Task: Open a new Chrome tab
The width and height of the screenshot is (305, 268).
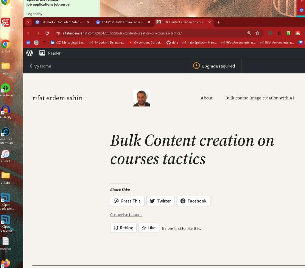Action: pyautogui.click(x=219, y=22)
